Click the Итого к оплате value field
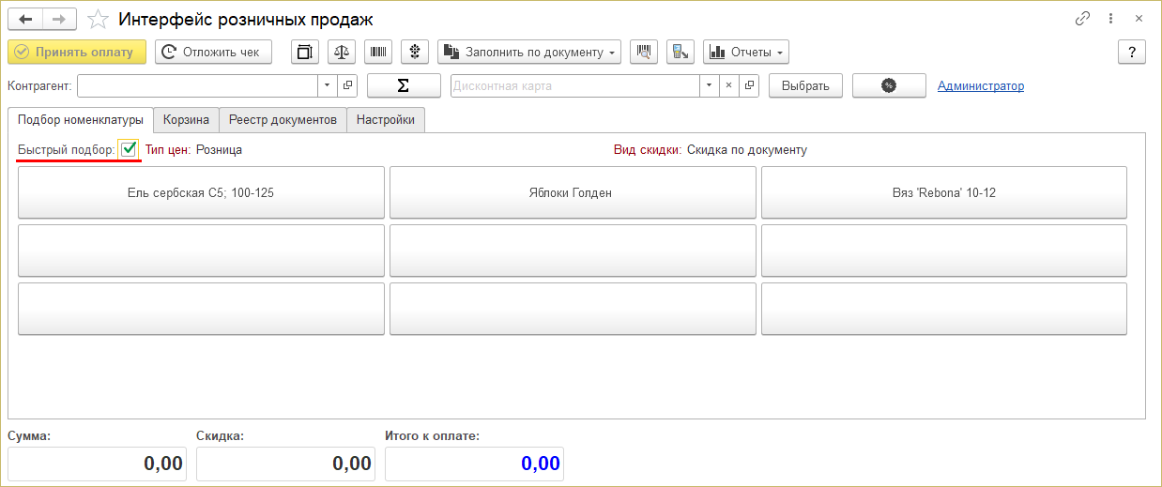 tap(475, 464)
